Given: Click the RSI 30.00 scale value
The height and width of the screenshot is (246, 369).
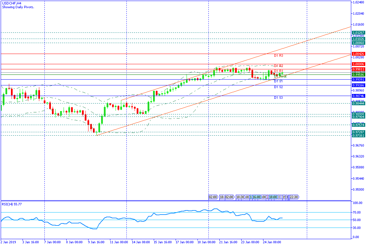Looking at the screenshot, I should pos(357,228).
